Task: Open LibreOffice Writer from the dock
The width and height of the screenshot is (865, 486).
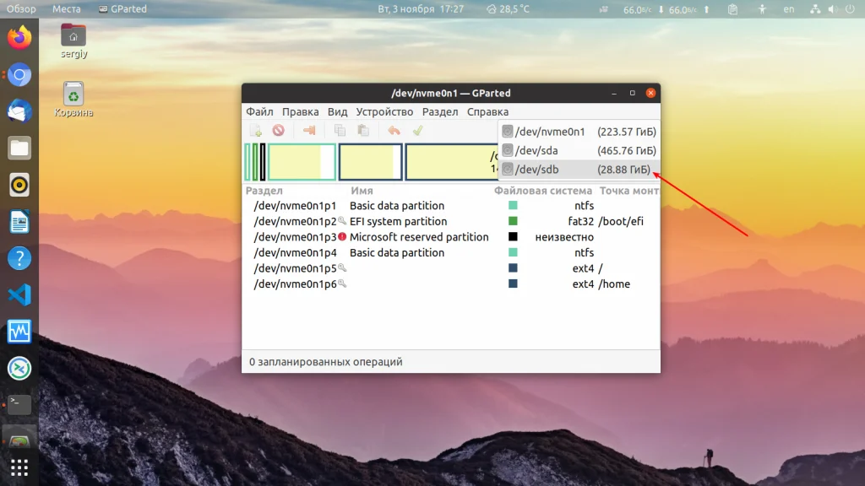Action: [x=19, y=222]
